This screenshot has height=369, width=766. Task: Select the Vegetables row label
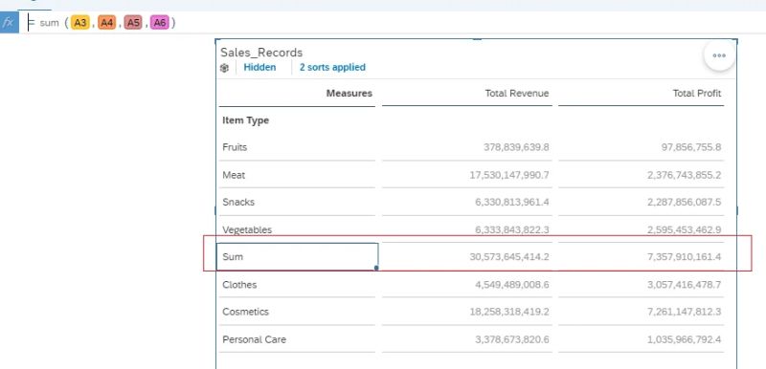pyautogui.click(x=247, y=229)
